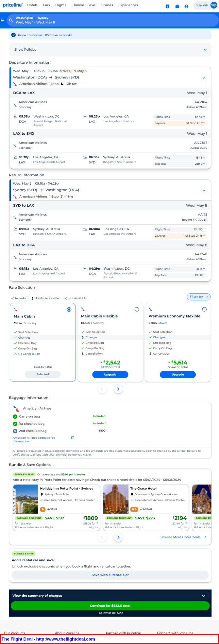
Task: Click American Airlines logo in DCA to LAX segment
Action: 15,105
